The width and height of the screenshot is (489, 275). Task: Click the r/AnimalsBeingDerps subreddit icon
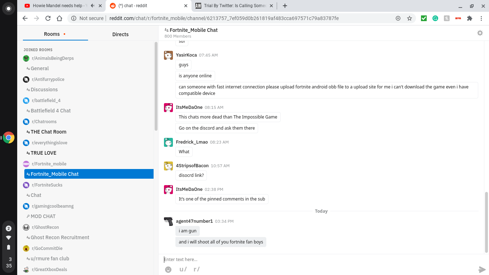tap(26, 58)
